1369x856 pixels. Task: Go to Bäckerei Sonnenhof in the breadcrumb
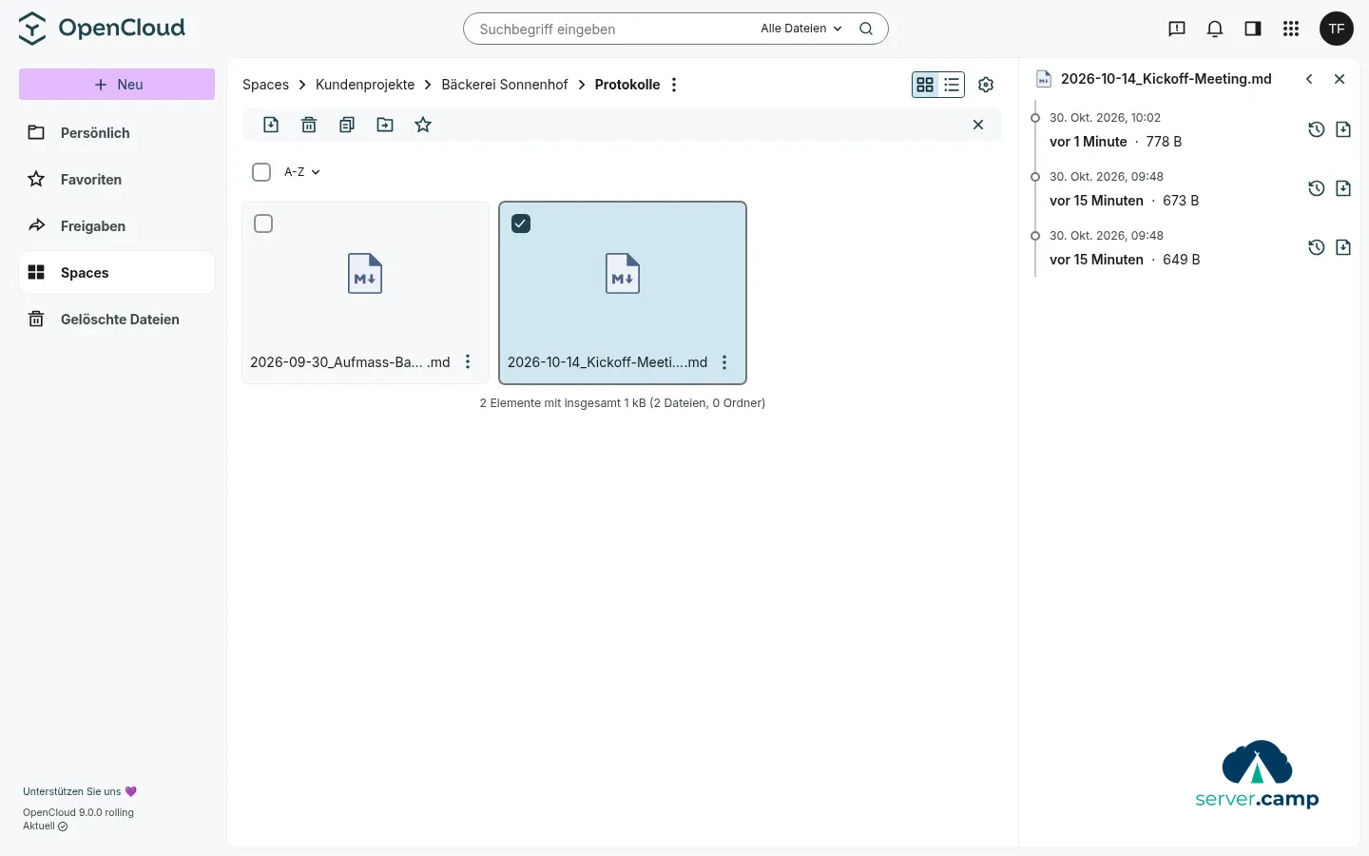(505, 85)
